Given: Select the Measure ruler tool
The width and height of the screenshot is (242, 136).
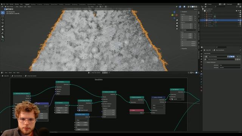Looking at the screenshot, I should pos(3,37).
